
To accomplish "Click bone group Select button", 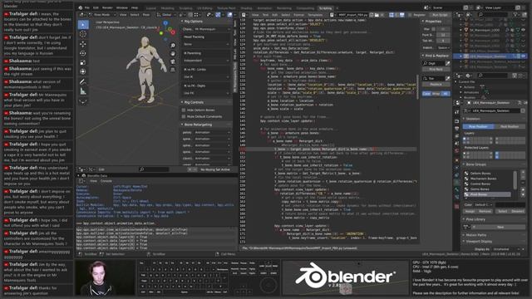I will [502, 211].
